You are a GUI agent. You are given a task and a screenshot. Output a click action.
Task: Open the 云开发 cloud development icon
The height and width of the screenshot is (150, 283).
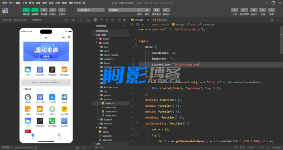point(62,10)
